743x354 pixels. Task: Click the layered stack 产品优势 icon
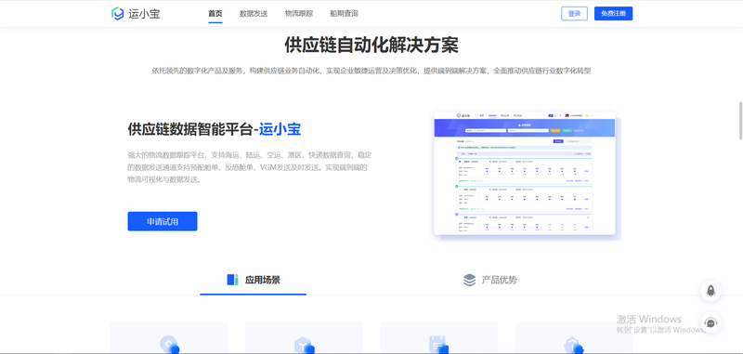[x=469, y=280]
